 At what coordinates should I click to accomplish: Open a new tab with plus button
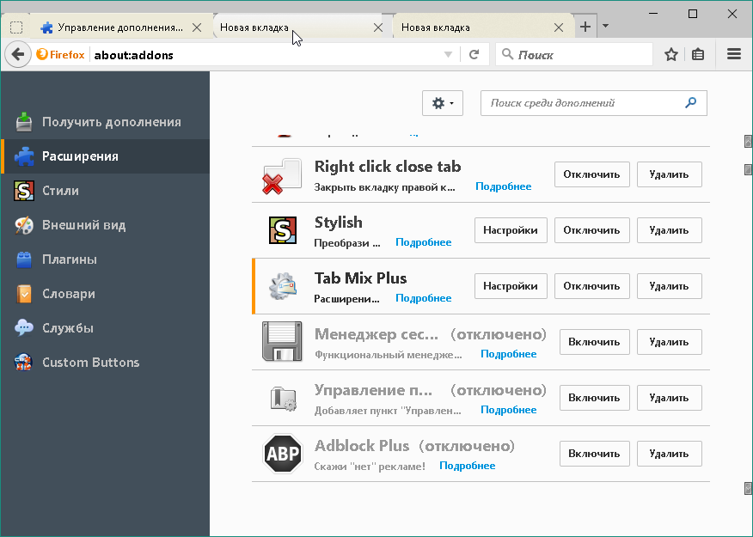585,27
